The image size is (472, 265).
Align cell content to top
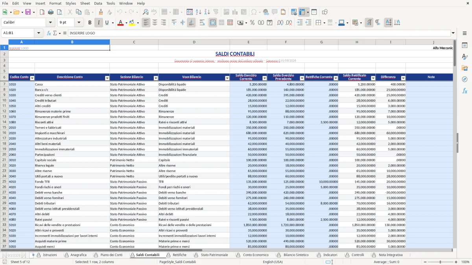pos(174,23)
